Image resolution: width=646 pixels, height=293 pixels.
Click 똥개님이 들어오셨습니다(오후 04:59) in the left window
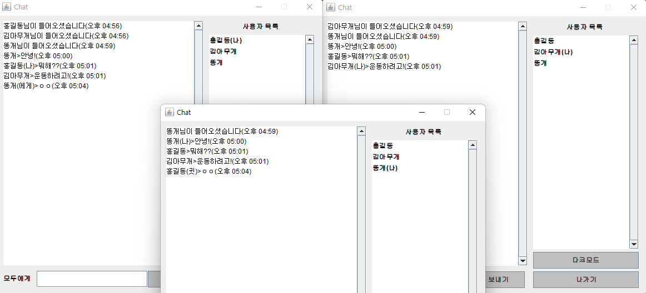pos(59,46)
